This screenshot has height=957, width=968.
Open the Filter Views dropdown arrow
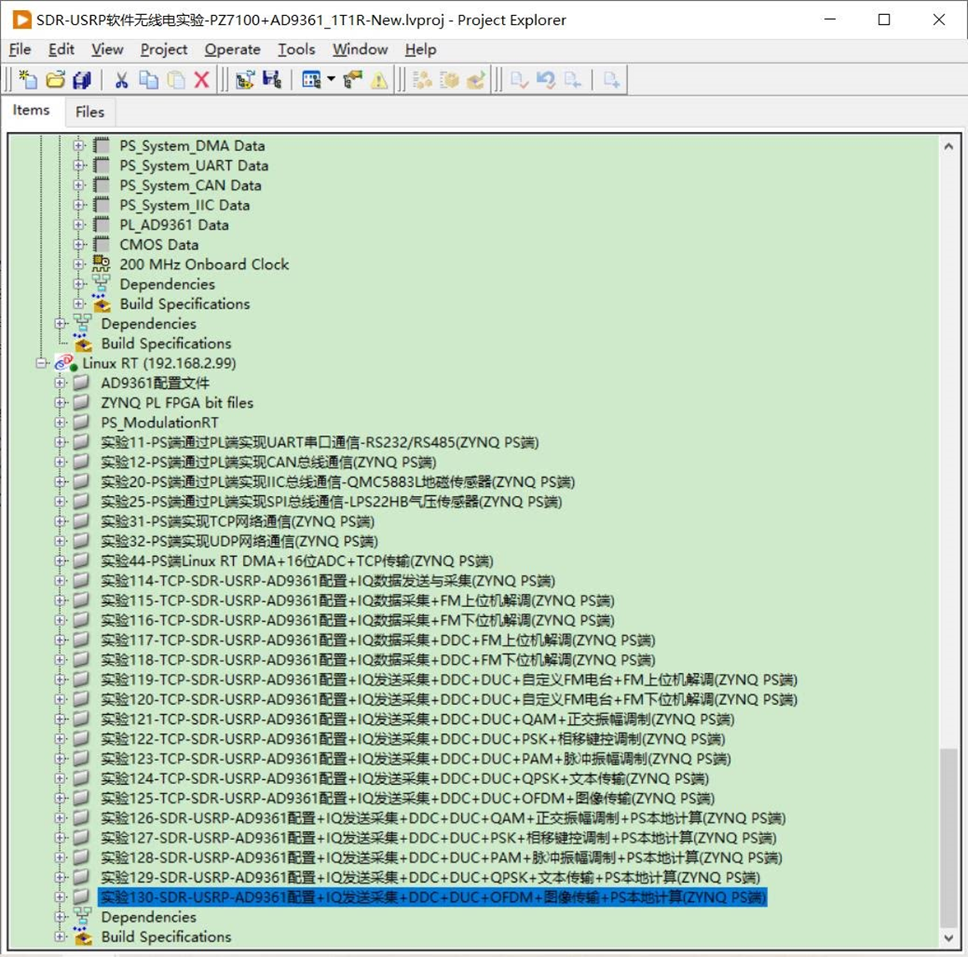click(x=331, y=79)
